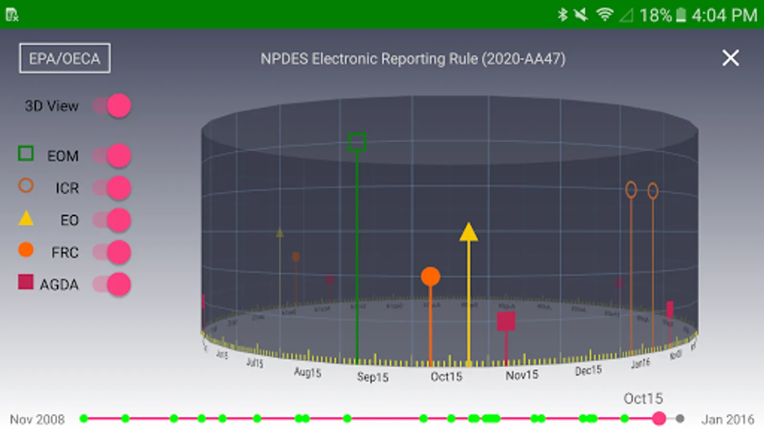Switch off FRC events

coord(112,252)
